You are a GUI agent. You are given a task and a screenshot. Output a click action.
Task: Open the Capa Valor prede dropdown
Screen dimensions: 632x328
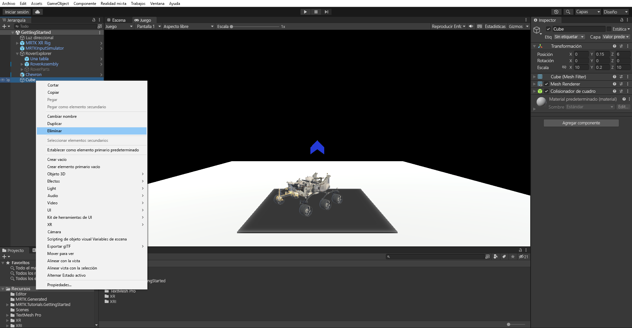click(x=616, y=37)
